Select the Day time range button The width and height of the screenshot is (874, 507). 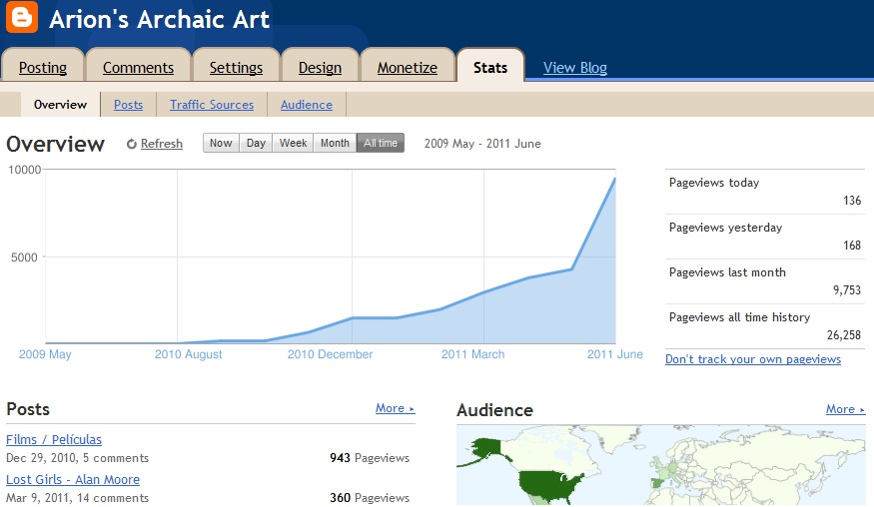pos(256,143)
